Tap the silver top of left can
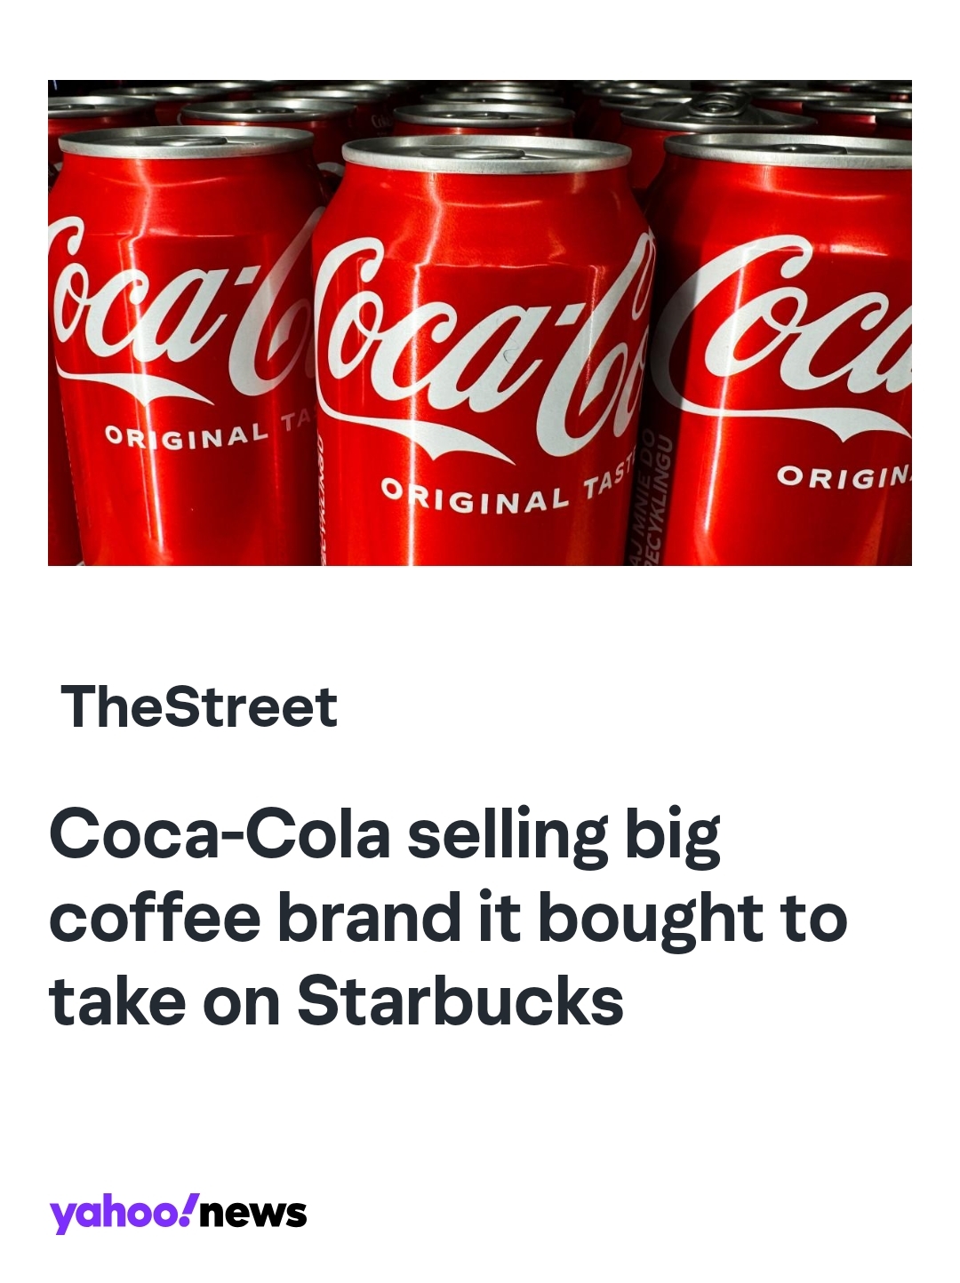The width and height of the screenshot is (960, 1283). click(185, 140)
